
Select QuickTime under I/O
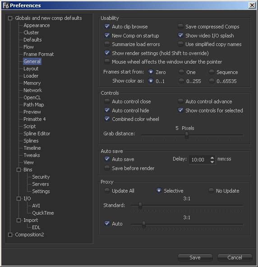(43, 213)
